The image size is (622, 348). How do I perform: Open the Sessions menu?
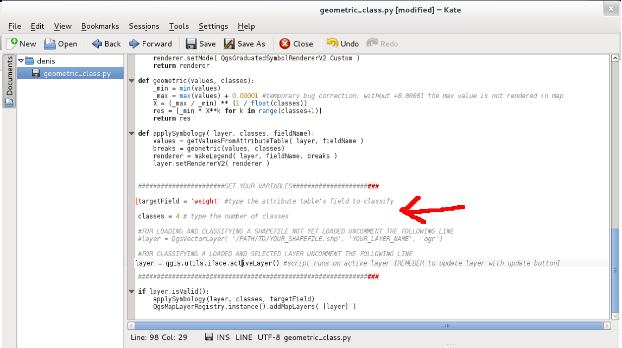click(x=144, y=26)
